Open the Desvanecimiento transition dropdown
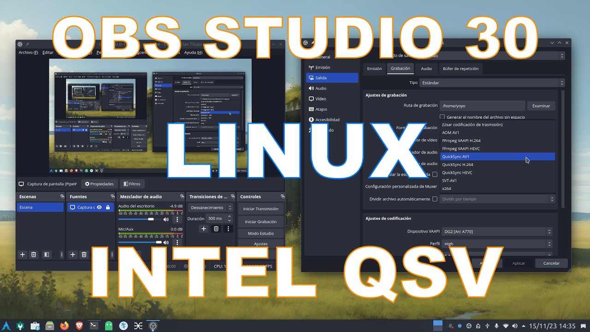 click(210, 207)
